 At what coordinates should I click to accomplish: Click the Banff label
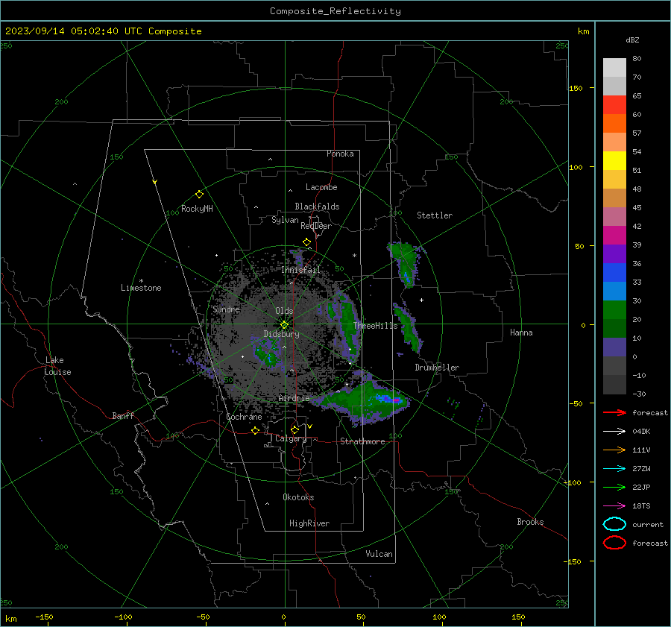[123, 415]
